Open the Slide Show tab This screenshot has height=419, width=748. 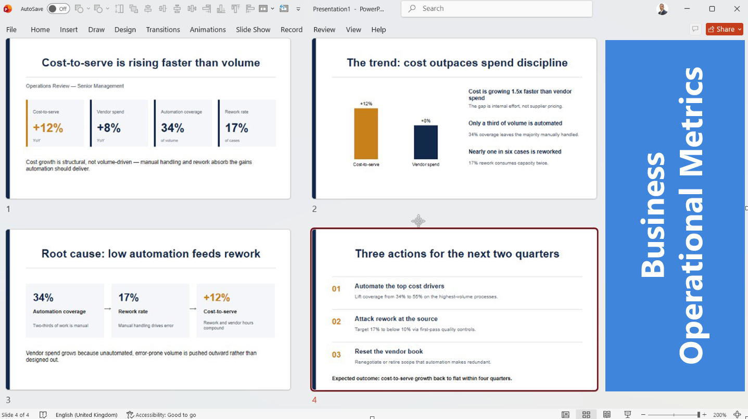pos(253,30)
